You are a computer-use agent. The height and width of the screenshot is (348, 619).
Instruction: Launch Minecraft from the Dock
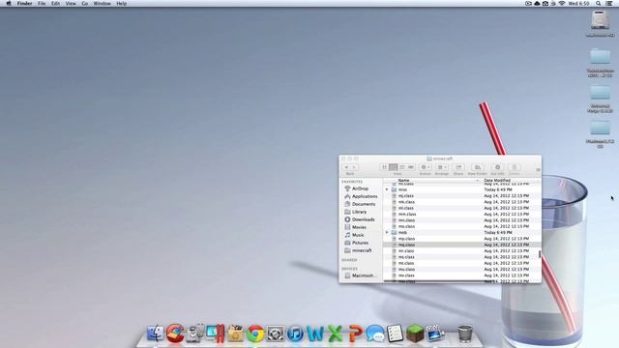click(415, 333)
